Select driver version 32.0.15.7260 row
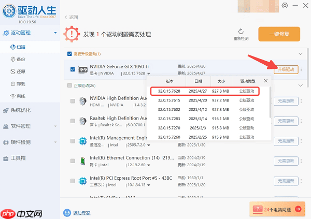Viewport: 311px width, 219px height. tap(208, 137)
